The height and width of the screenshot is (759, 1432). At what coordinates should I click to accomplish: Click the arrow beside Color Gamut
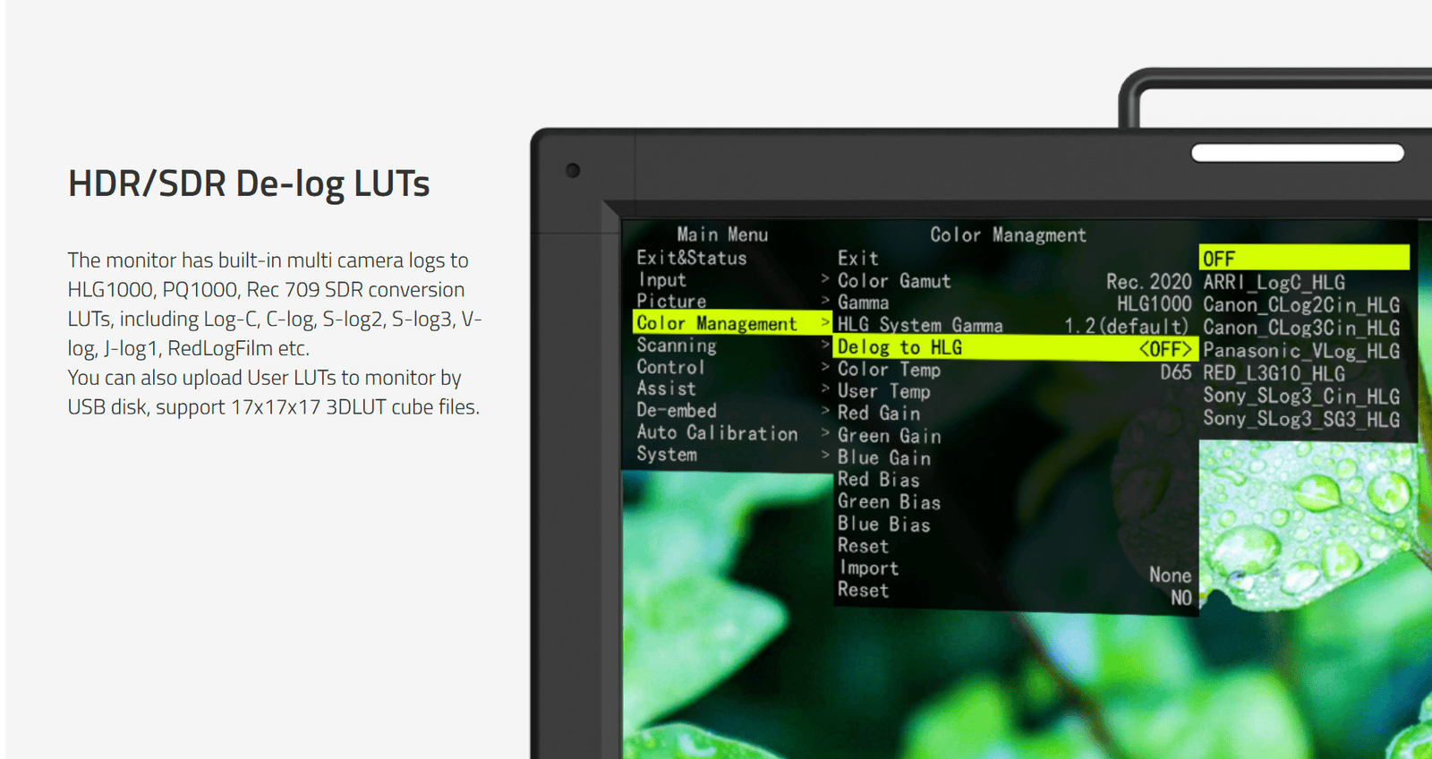point(825,279)
